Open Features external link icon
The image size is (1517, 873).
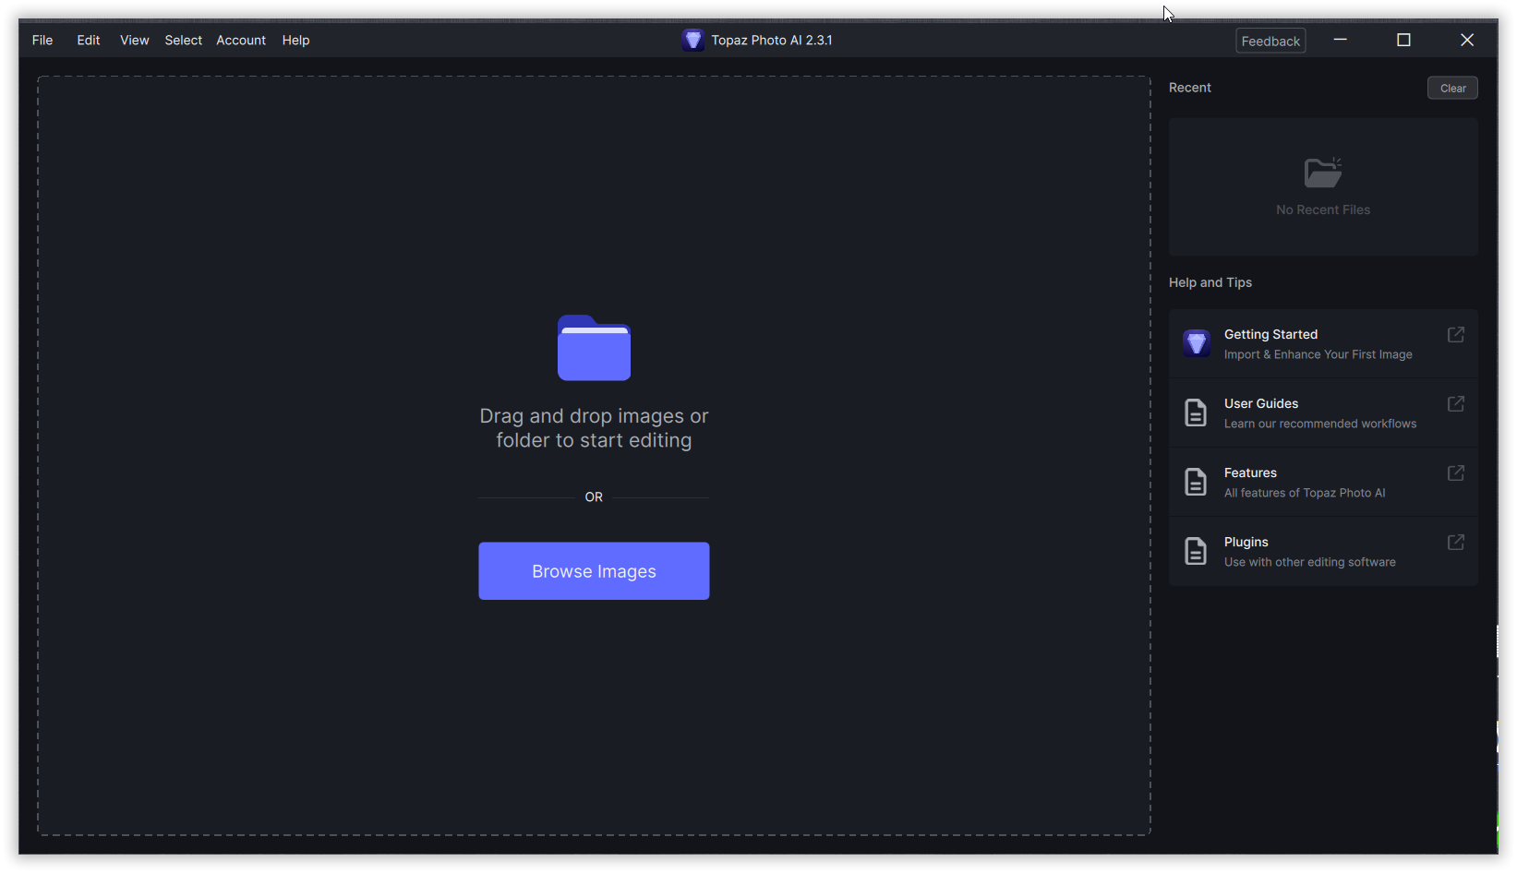click(x=1456, y=472)
